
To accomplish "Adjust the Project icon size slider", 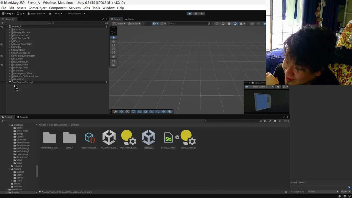I will coord(281,192).
